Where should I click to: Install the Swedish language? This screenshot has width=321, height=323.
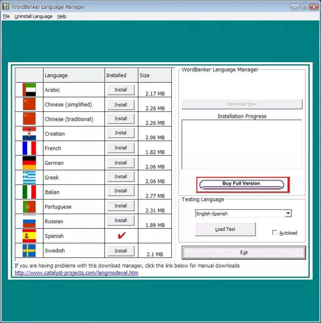pos(121,251)
